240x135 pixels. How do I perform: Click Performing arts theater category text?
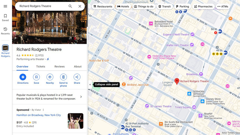(x=30, y=59)
